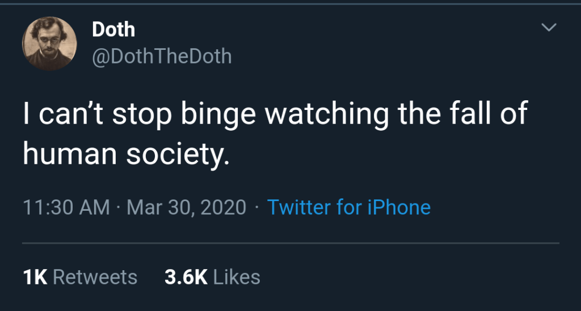This screenshot has width=581, height=311.
Task: Select the tweet text's first line
Action: point(275,114)
